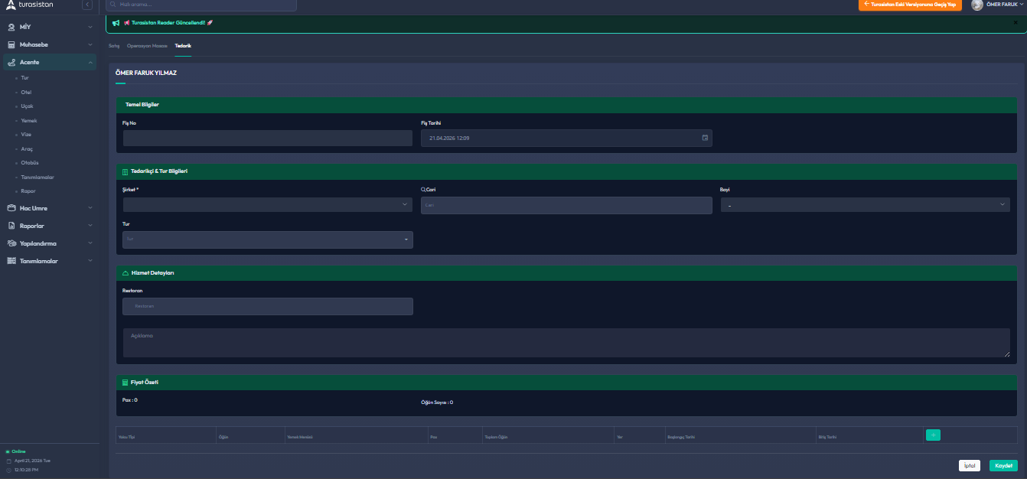Open the Tur select dropdown
This screenshot has height=479, width=1027.
pyautogui.click(x=267, y=239)
